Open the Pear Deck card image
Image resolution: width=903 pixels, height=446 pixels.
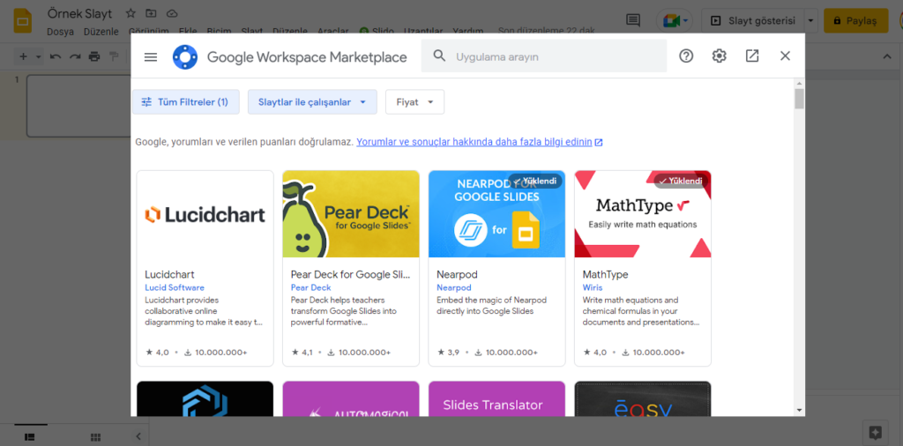pos(351,214)
